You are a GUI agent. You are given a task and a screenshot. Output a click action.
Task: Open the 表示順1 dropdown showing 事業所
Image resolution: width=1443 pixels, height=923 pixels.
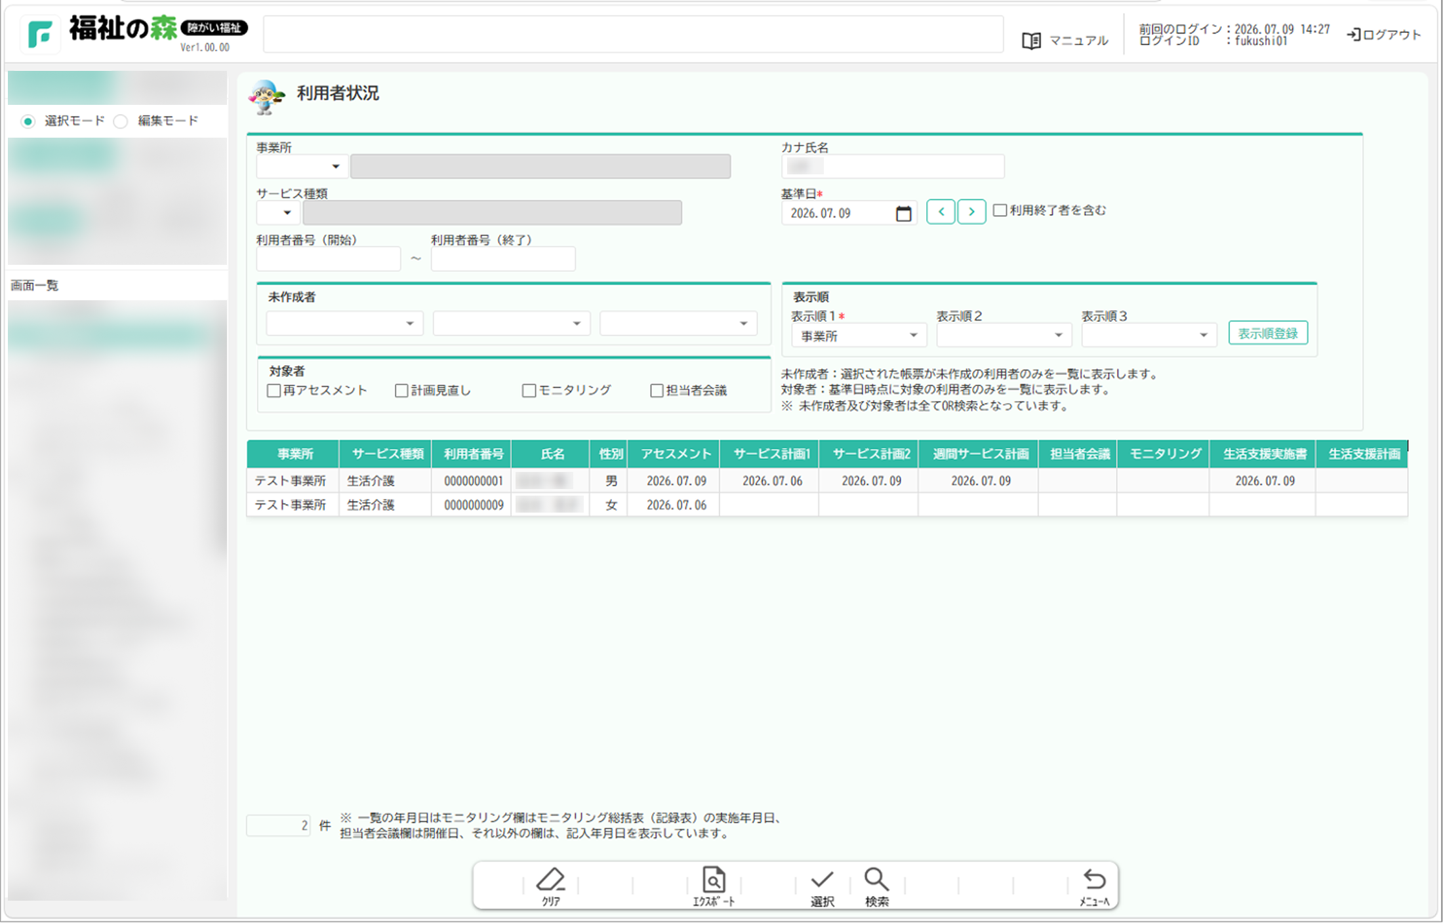coord(859,336)
